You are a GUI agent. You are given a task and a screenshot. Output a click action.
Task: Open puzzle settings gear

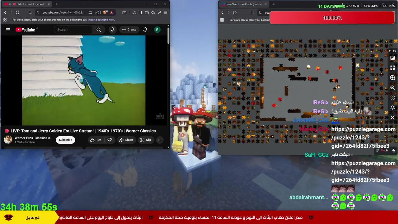tap(392, 108)
